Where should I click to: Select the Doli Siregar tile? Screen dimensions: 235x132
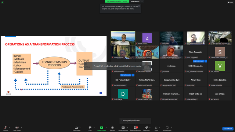pyautogui.click(x=123, y=94)
